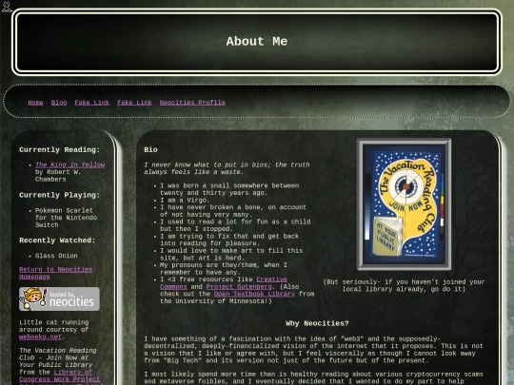The image size is (514, 385).
Task: Click the 'I was born a snail' bullet
Action: pos(229,189)
